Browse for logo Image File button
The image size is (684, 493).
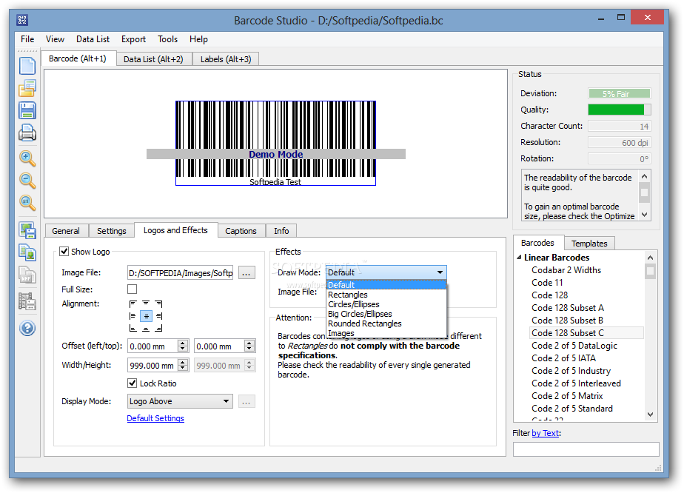tap(247, 272)
